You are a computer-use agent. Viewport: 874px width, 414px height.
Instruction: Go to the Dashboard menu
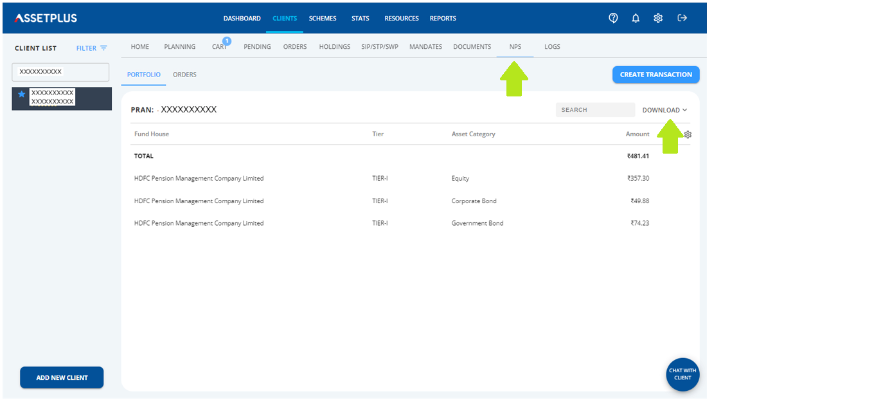click(x=242, y=19)
